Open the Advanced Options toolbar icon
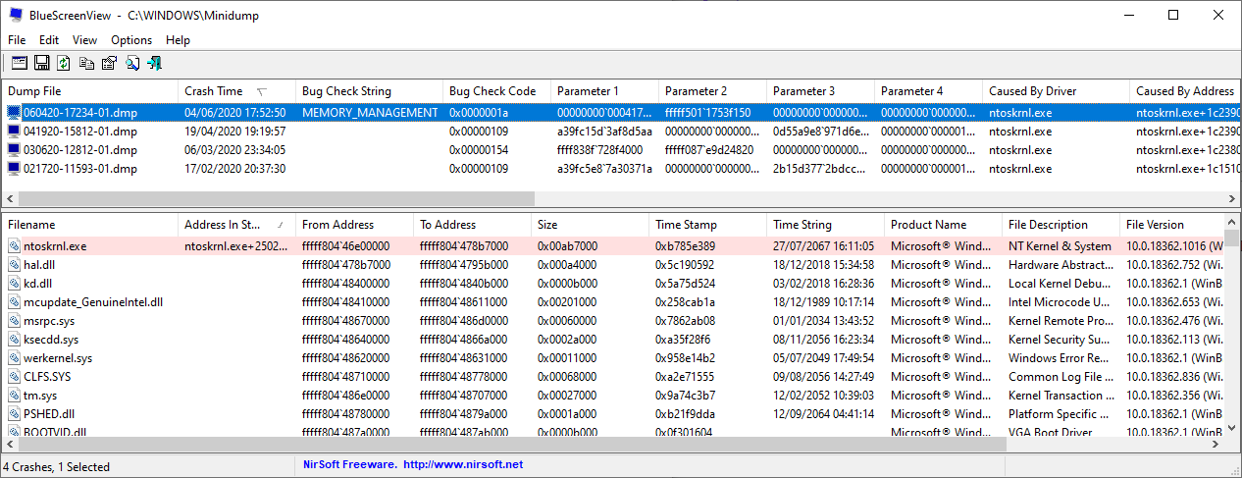Image resolution: width=1242 pixels, height=478 pixels. (x=19, y=64)
